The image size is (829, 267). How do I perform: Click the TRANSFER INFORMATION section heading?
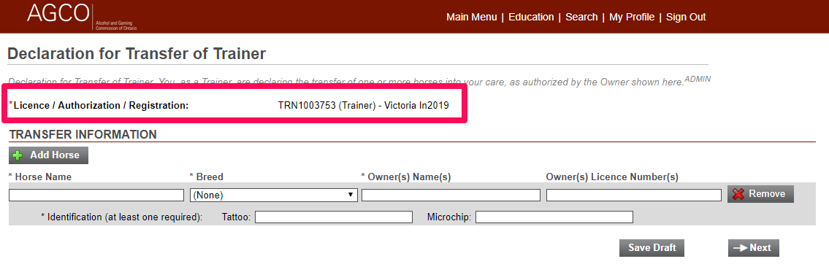[x=83, y=134]
